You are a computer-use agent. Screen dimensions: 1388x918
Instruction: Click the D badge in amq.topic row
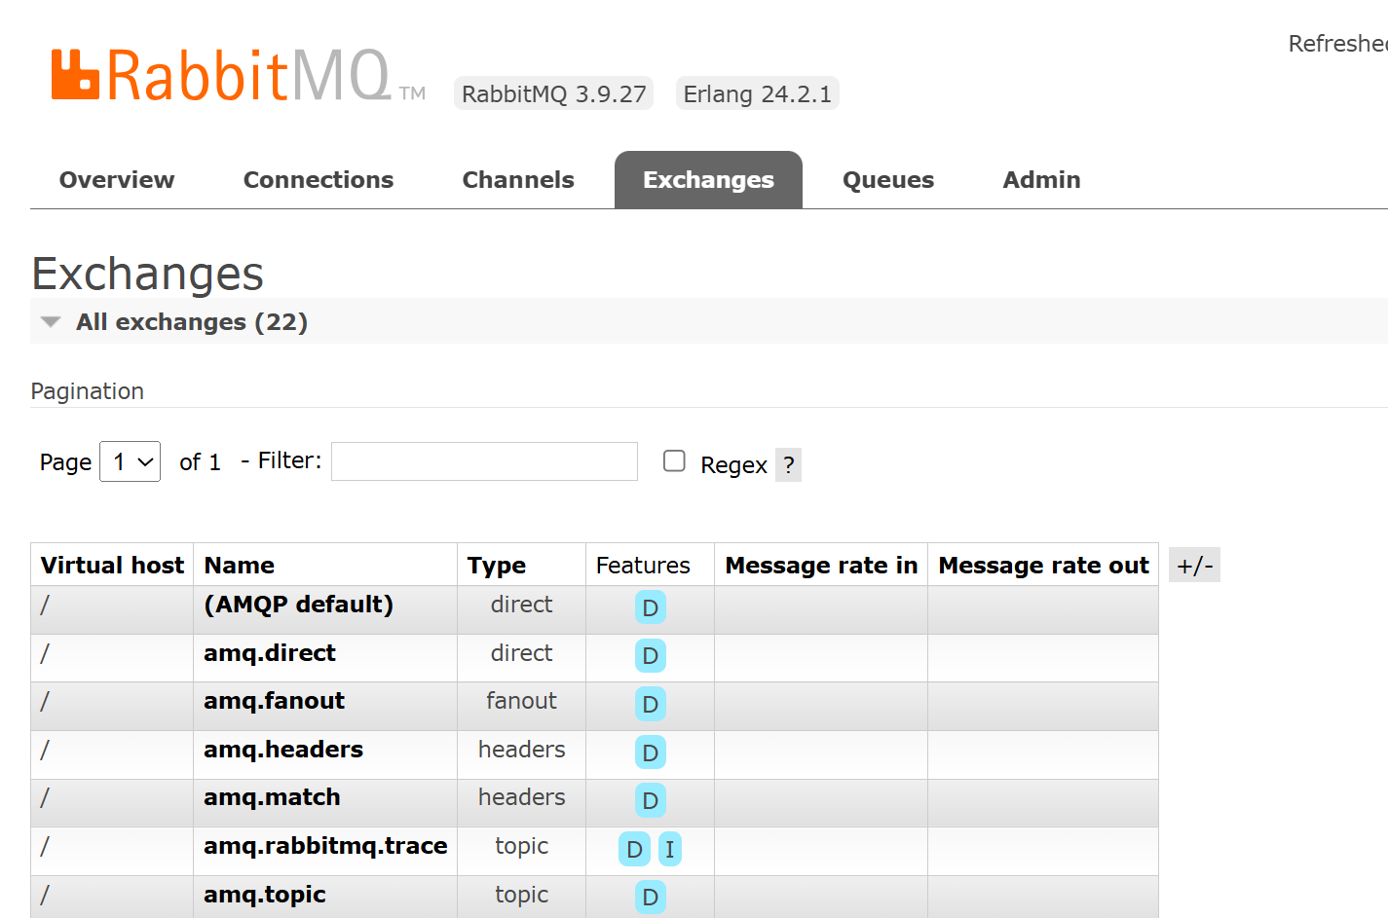coord(651,897)
